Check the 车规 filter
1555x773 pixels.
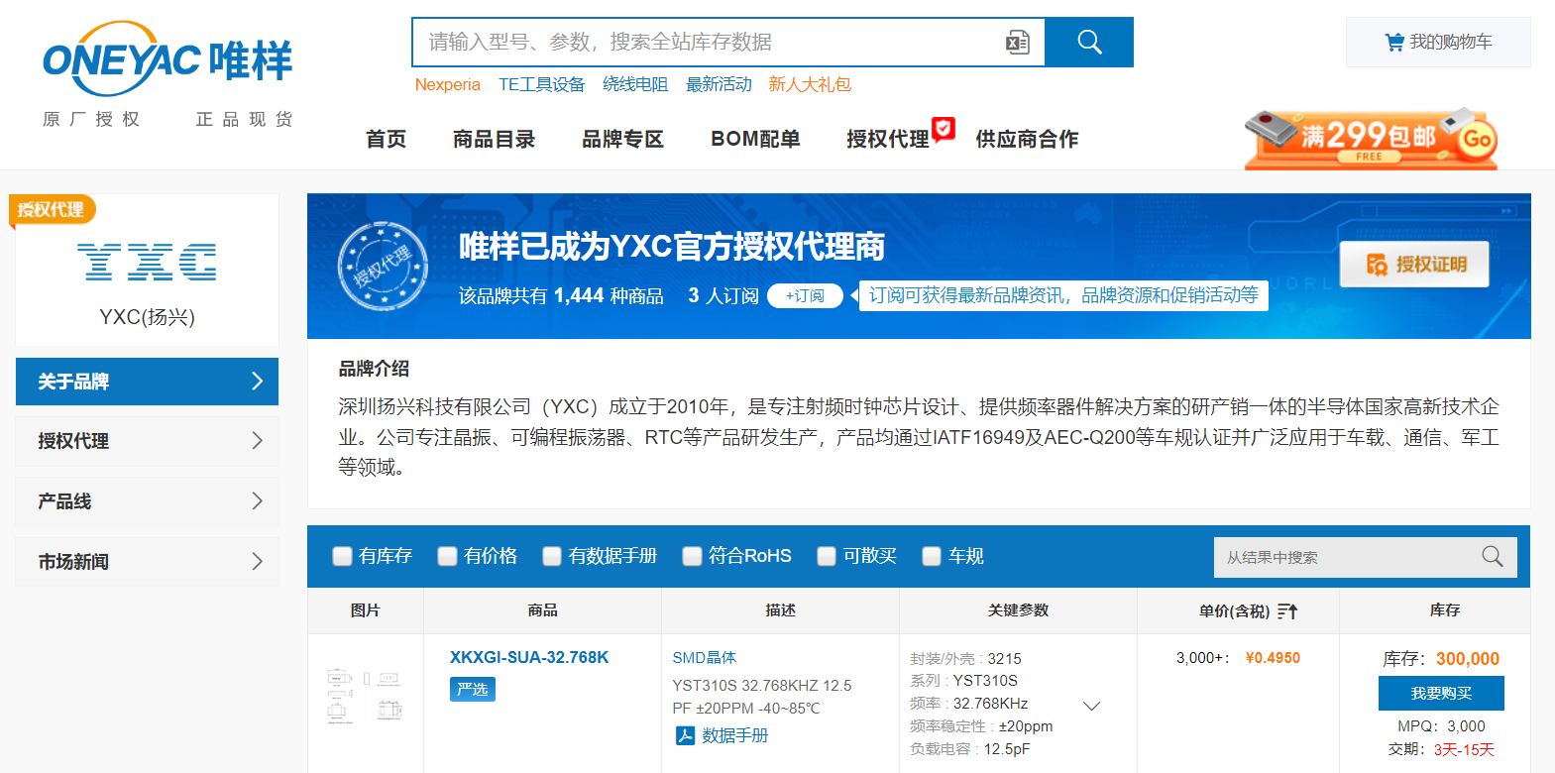[932, 556]
